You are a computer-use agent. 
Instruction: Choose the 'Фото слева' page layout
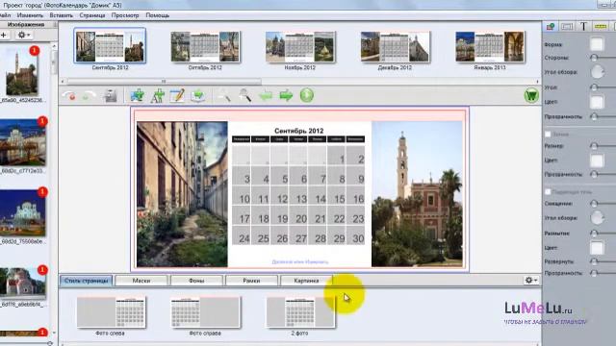point(111,312)
